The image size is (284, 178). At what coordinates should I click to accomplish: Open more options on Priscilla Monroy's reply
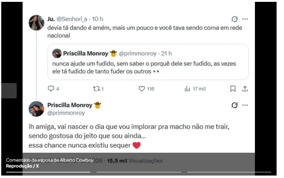[245, 105]
